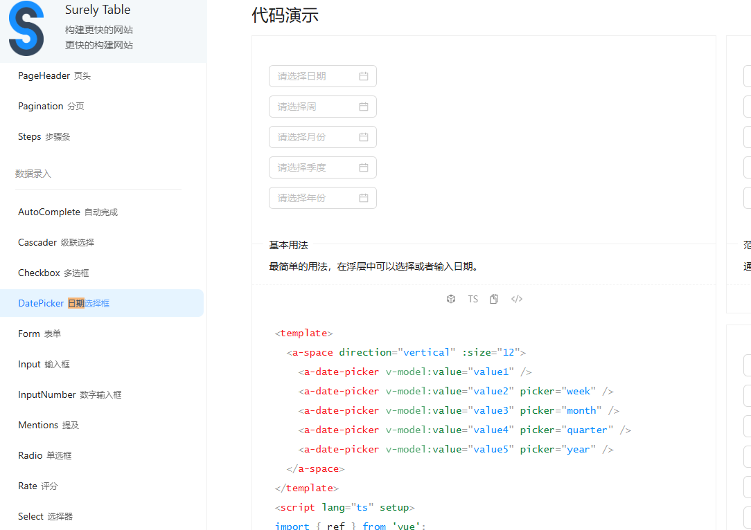751x530 pixels.
Task: Open the 请选择月份 month picker
Action: pos(315,137)
